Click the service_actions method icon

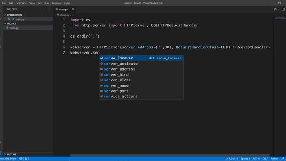coord(101,97)
